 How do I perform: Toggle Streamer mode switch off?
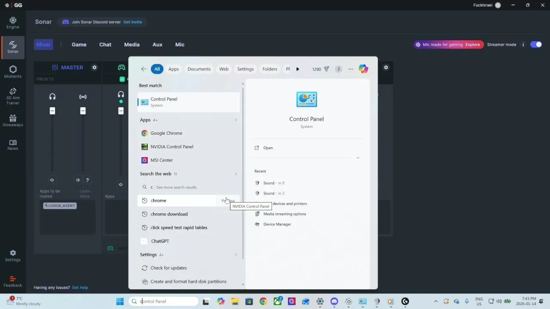tap(536, 45)
